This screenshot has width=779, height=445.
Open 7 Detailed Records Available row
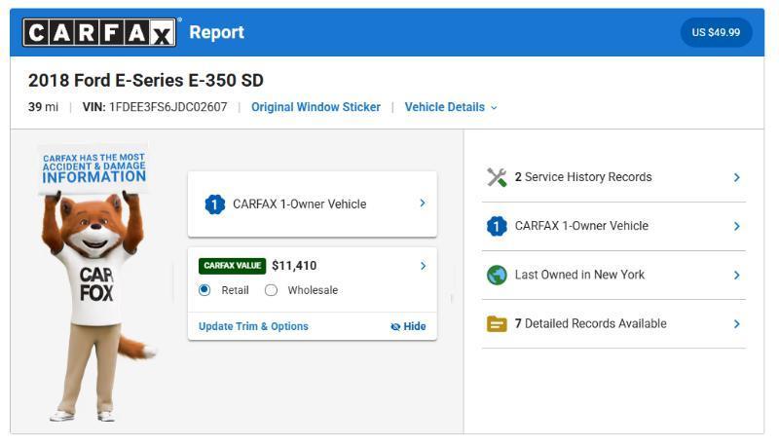(613, 324)
